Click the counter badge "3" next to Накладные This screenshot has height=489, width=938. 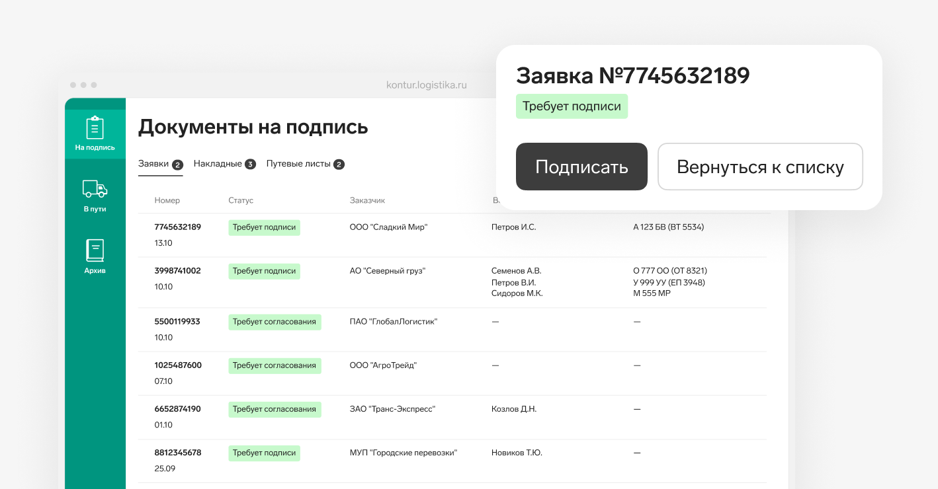[x=250, y=164]
